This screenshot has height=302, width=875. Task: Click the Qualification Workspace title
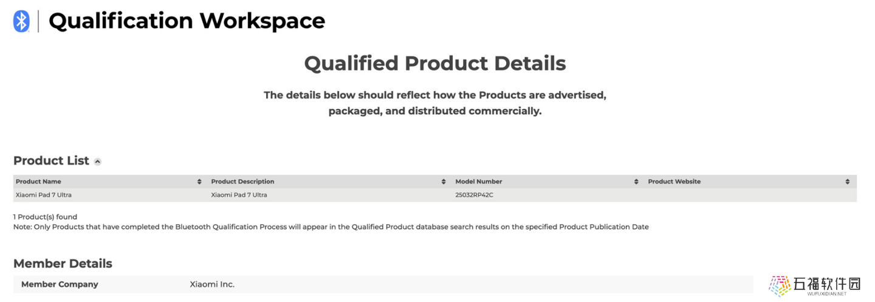(x=187, y=21)
